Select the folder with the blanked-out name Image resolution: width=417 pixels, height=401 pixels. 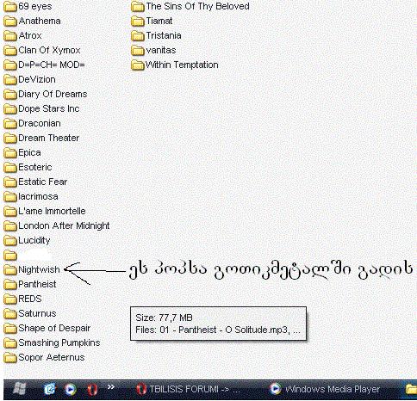click(x=10, y=255)
